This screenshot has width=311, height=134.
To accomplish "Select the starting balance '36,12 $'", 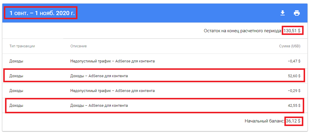I will (293, 121).
